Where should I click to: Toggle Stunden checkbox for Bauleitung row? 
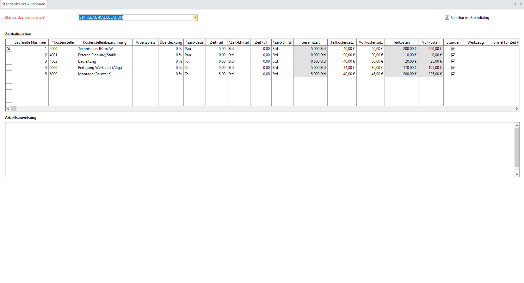coord(453,61)
